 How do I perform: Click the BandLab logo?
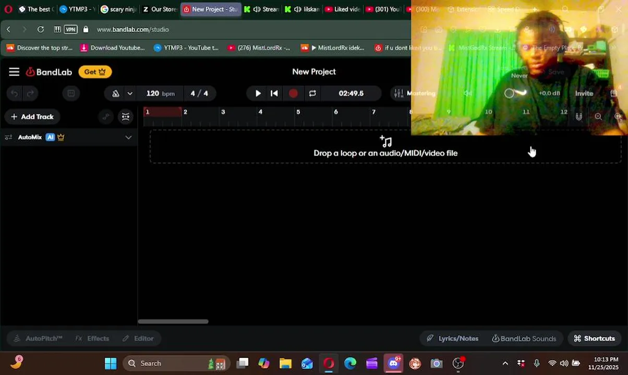pos(49,72)
